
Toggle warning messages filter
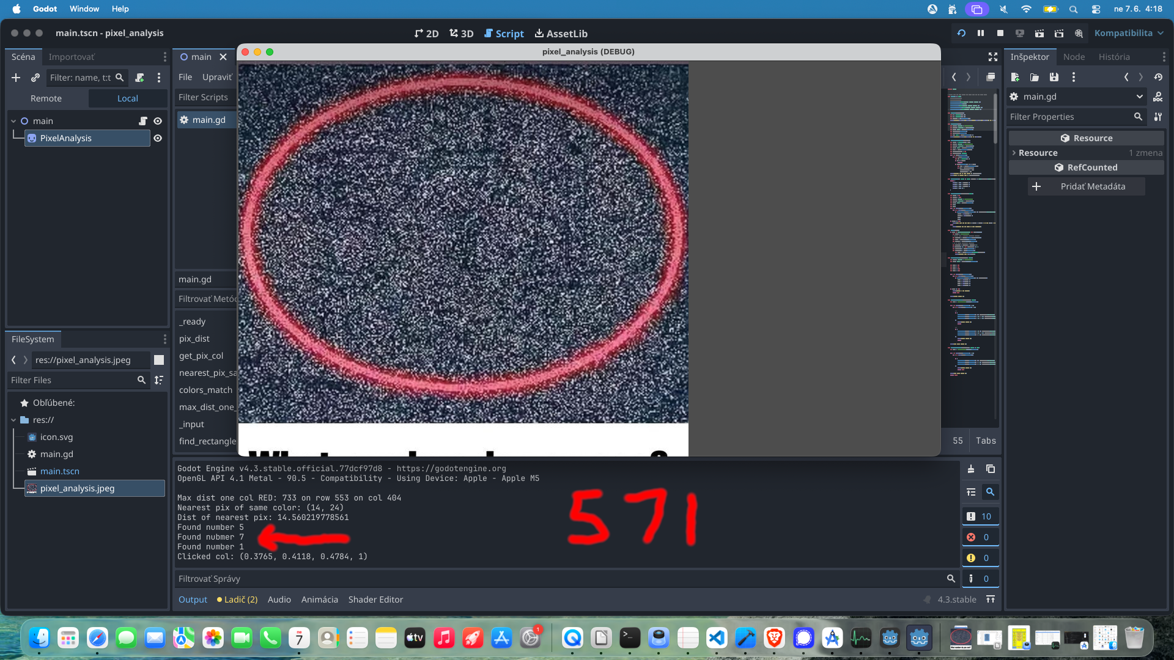(980, 558)
